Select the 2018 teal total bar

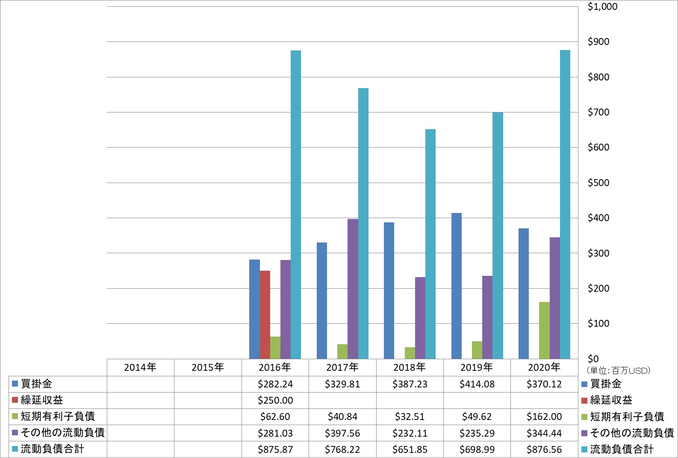click(430, 244)
